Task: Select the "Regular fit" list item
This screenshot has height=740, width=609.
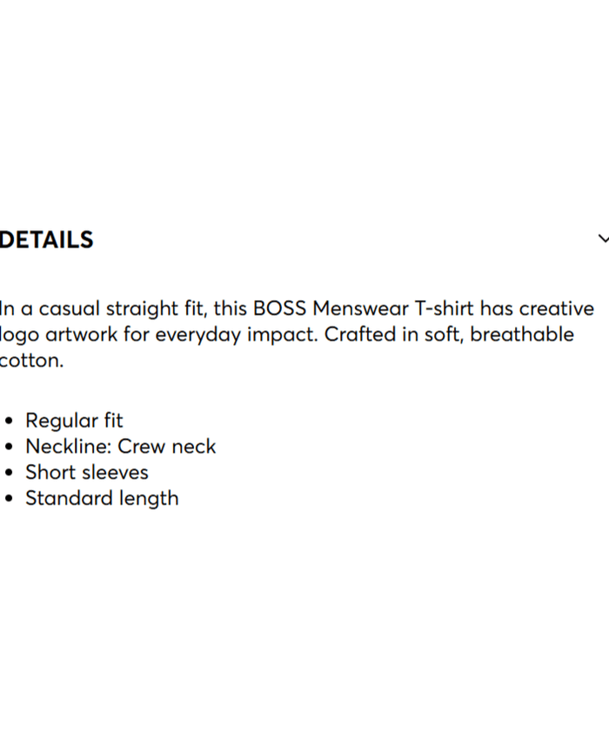Action: (74, 420)
